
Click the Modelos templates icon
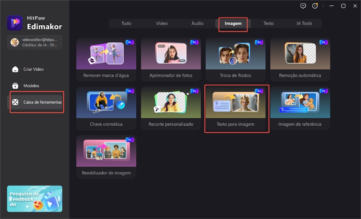pyautogui.click(x=15, y=86)
